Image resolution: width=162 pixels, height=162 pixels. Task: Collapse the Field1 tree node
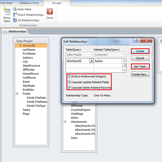point(17,94)
